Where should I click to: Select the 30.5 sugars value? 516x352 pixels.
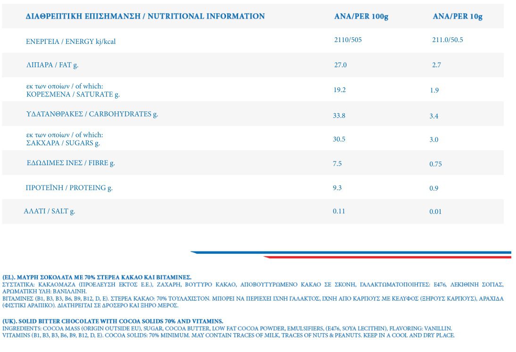339,139
